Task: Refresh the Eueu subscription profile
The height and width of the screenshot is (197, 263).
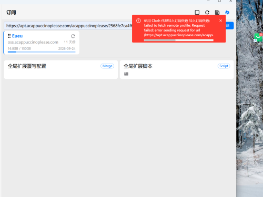Action: click(x=73, y=36)
